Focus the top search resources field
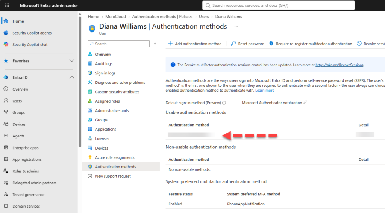 pyautogui.click(x=279, y=5)
